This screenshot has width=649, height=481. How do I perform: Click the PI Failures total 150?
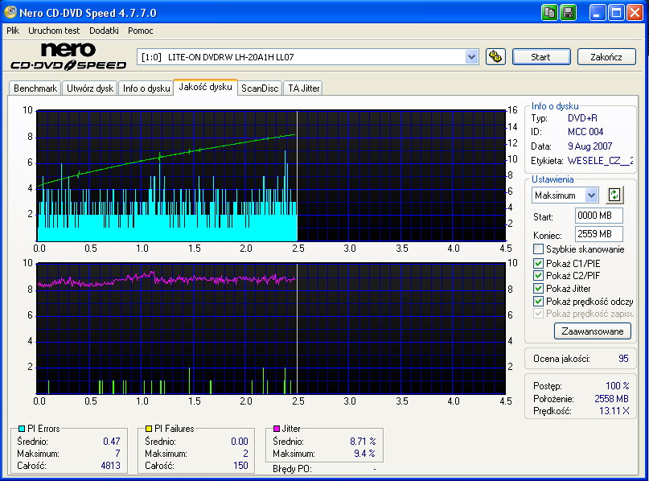(x=240, y=466)
